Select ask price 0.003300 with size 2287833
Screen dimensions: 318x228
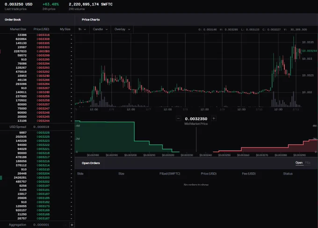(43, 51)
